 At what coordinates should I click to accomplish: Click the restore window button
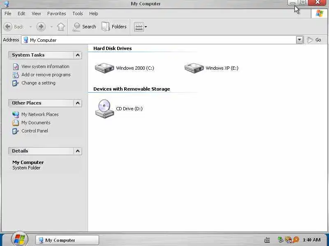coord(303,2)
